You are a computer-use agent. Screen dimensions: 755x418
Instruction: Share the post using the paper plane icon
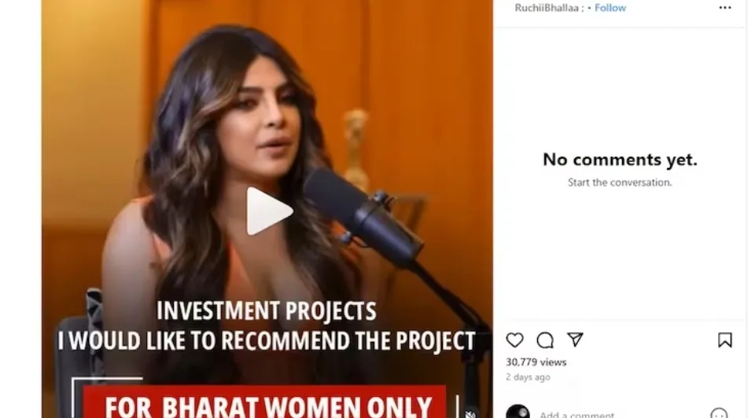576,339
